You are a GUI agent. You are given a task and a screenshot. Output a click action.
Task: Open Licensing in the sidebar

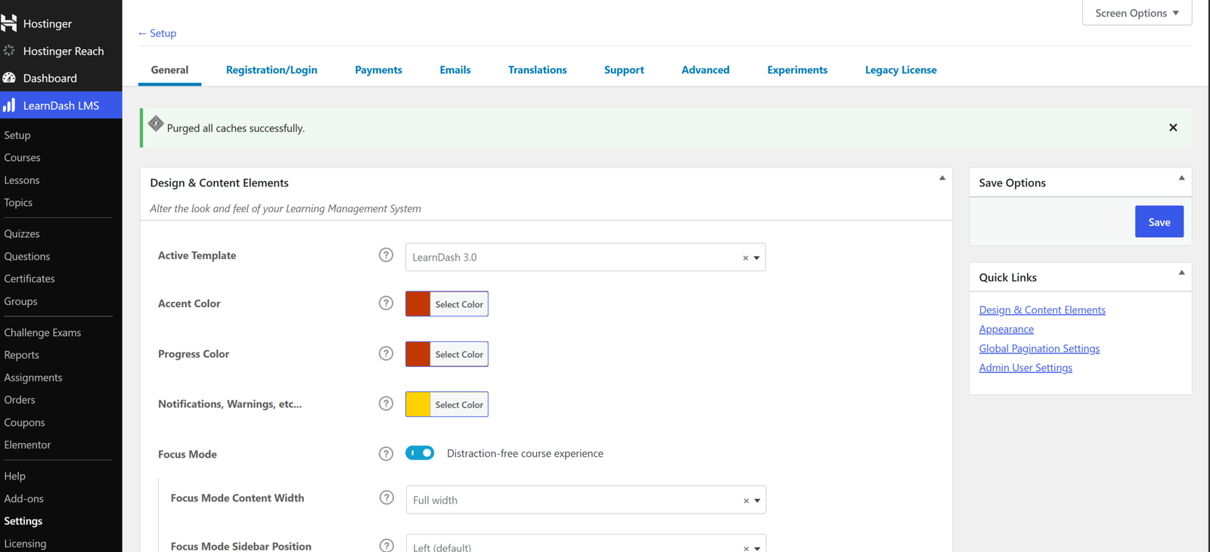coord(25,544)
